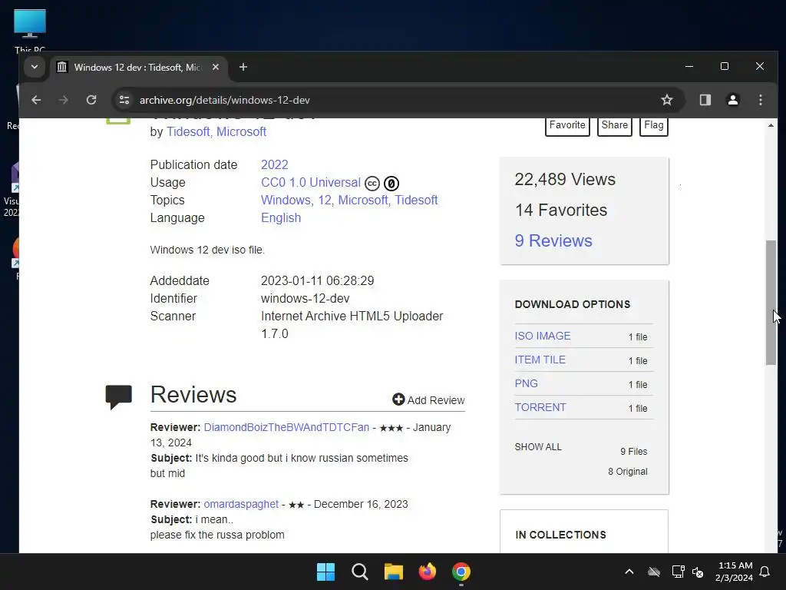Open Firefox from taskbar

tap(427, 572)
